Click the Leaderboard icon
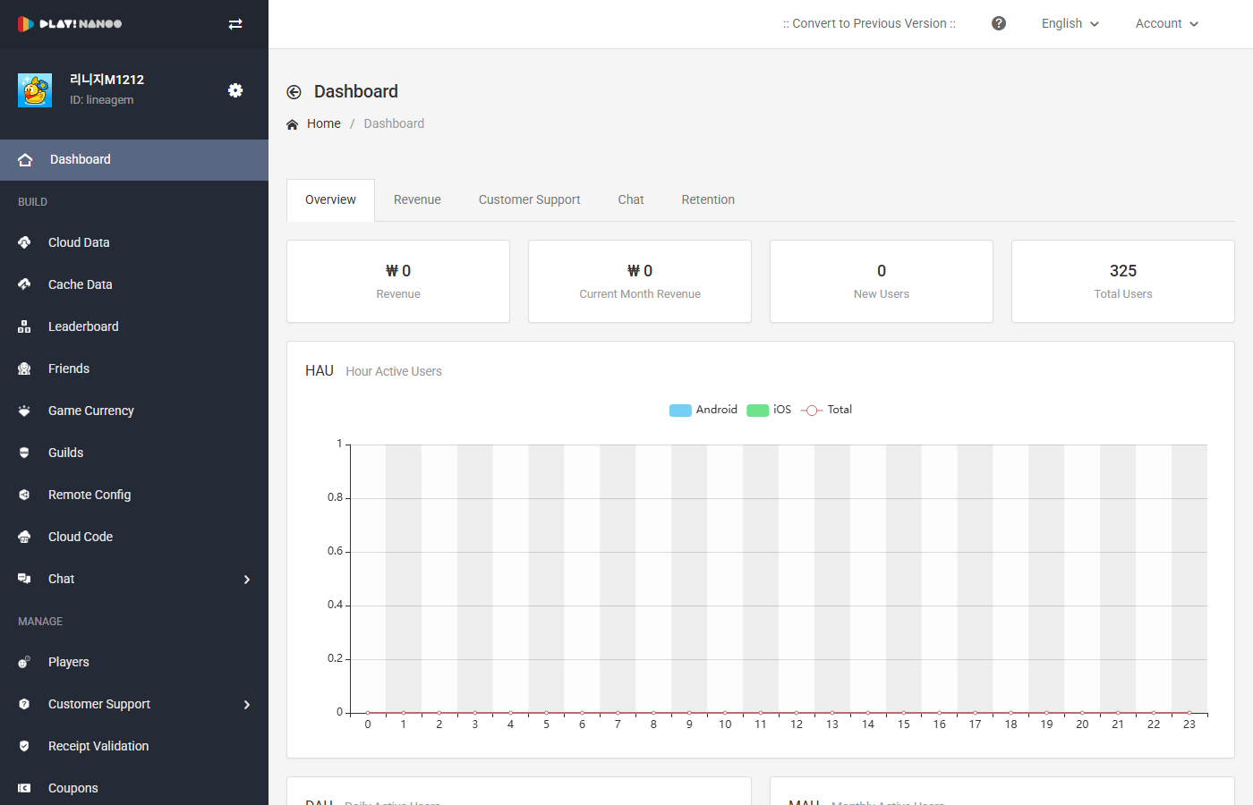 pyautogui.click(x=24, y=326)
